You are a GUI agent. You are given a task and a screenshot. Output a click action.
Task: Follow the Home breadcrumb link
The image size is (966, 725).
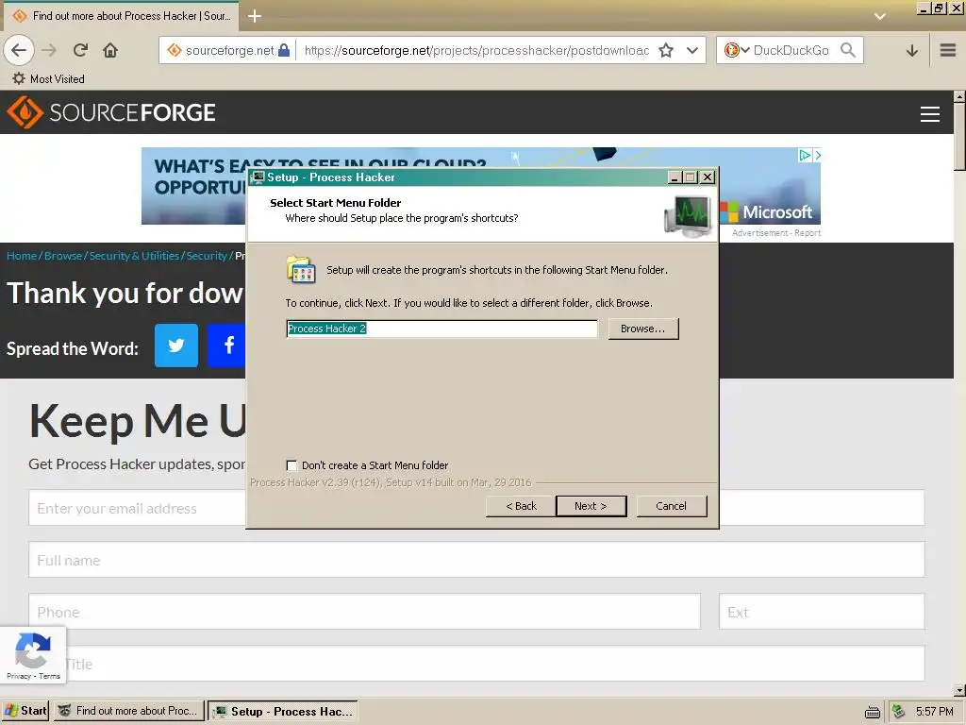[22, 255]
